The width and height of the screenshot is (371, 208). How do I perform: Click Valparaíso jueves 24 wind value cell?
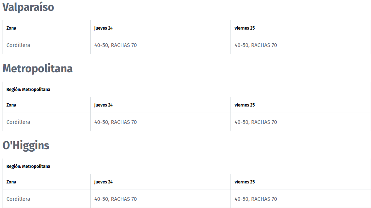[x=160, y=45]
